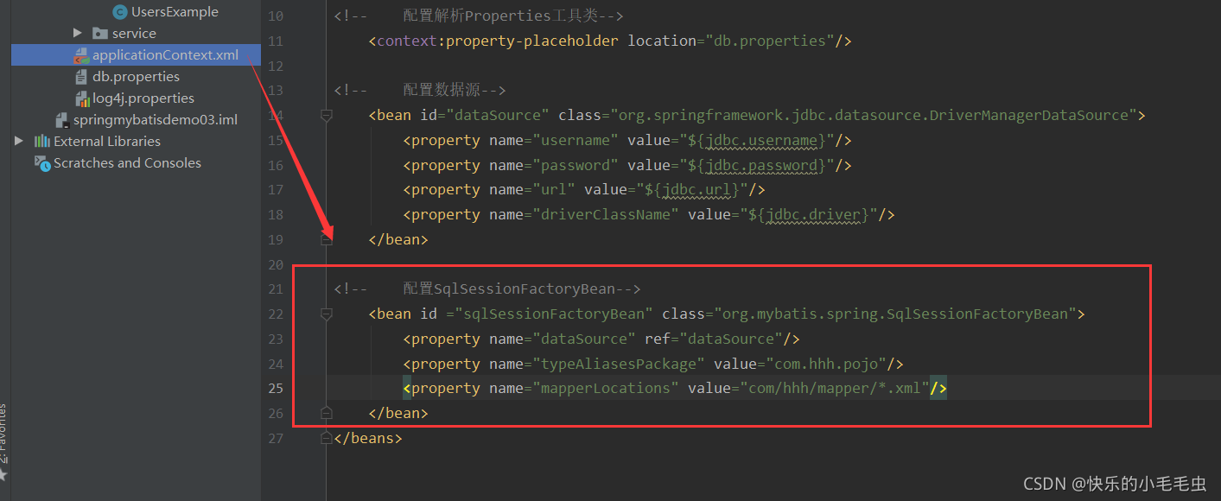This screenshot has height=501, width=1221.
Task: Select External Libraries label in tree
Action: pos(107,142)
